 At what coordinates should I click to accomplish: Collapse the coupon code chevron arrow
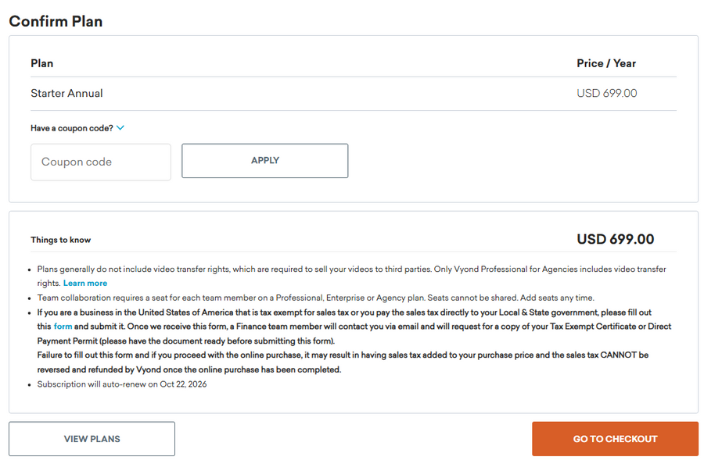pyautogui.click(x=120, y=128)
